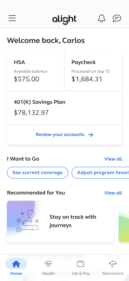Tap the Job & Pay wallet icon
This screenshot has width=129, height=281.
80,264
